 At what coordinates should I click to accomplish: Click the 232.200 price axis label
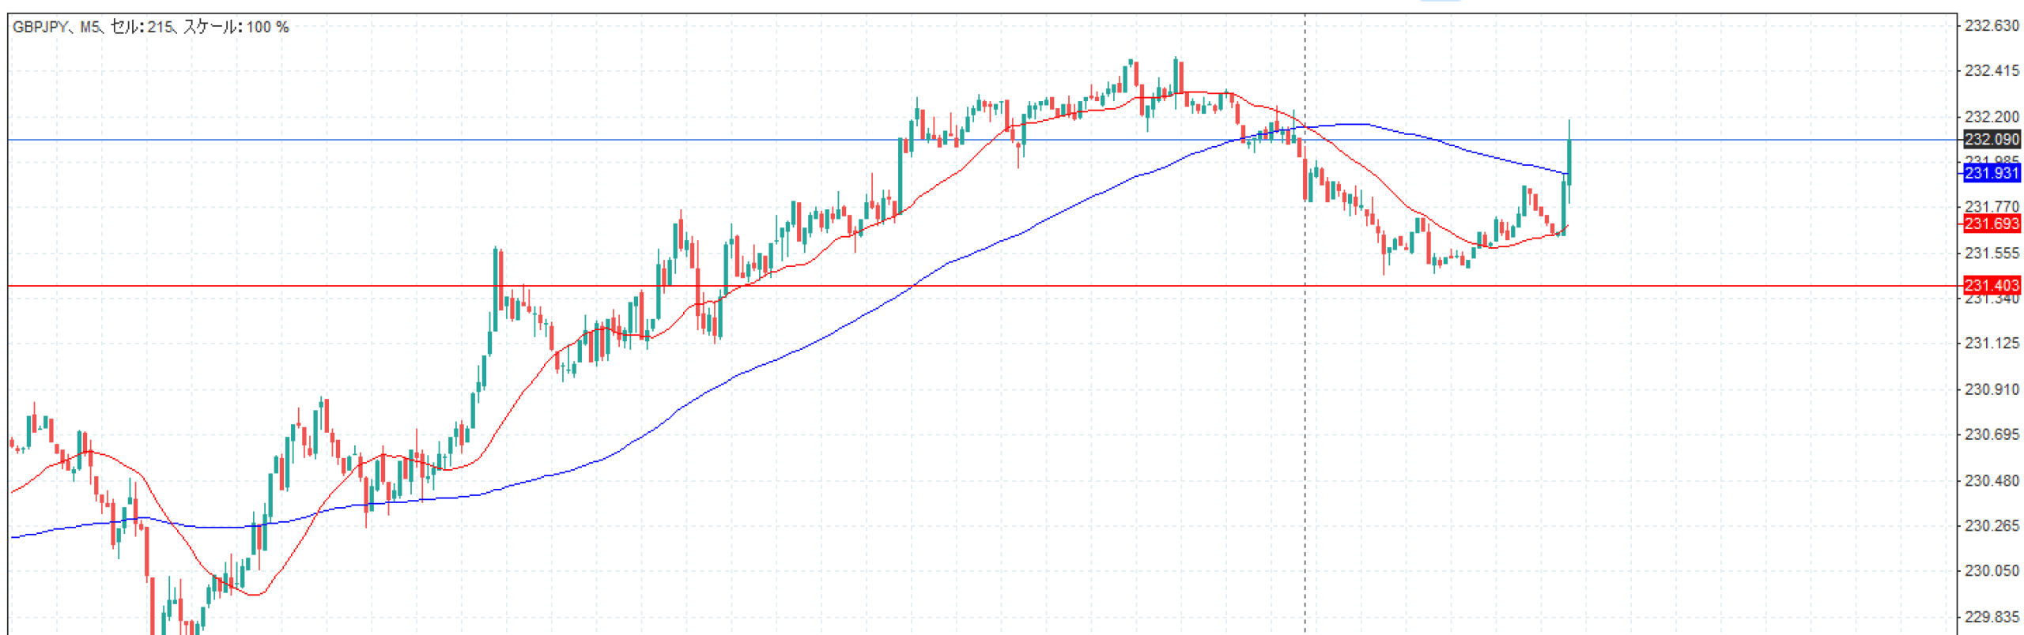[1991, 116]
